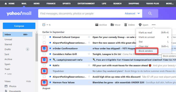The image size is (176, 92).
Task: Click the MAIL tab in top navigation
Action: [x=24, y=4]
